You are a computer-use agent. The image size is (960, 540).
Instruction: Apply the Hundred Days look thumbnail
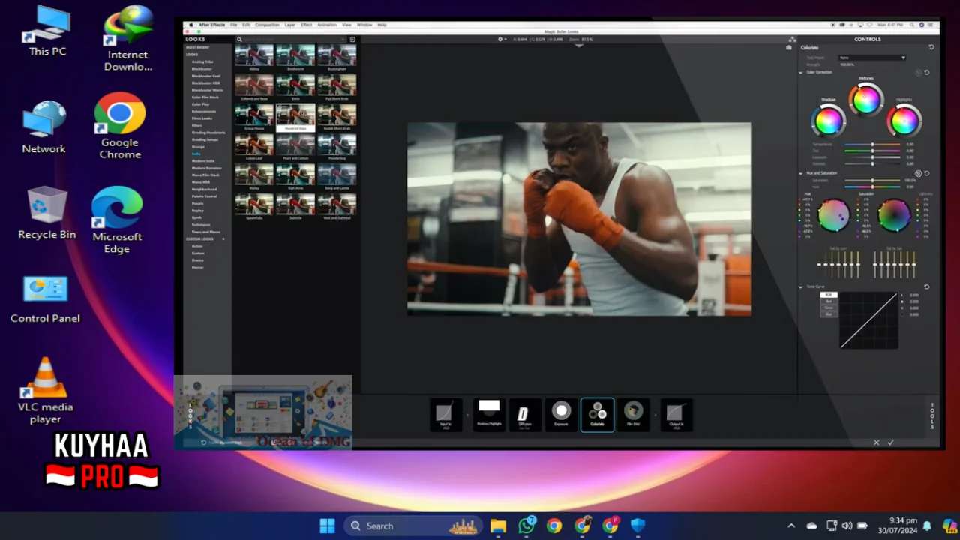coord(295,117)
